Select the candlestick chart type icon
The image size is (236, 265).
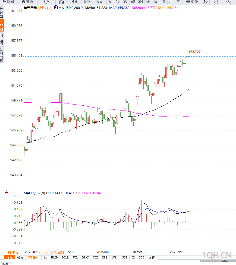tap(74, 2)
